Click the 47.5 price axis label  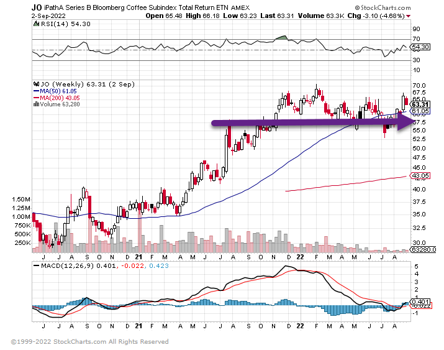[419, 157]
